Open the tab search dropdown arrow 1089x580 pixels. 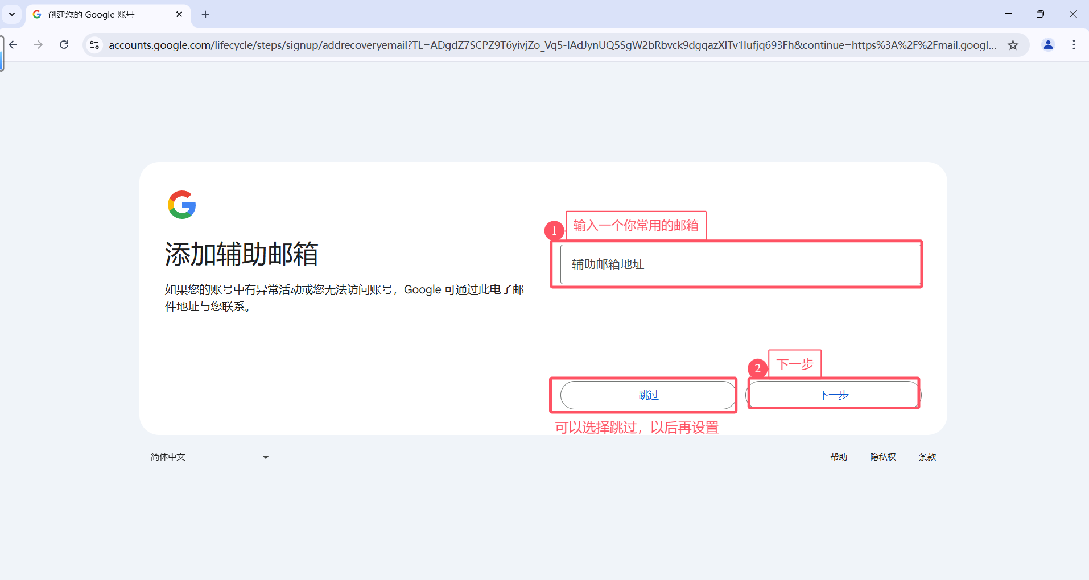point(12,14)
